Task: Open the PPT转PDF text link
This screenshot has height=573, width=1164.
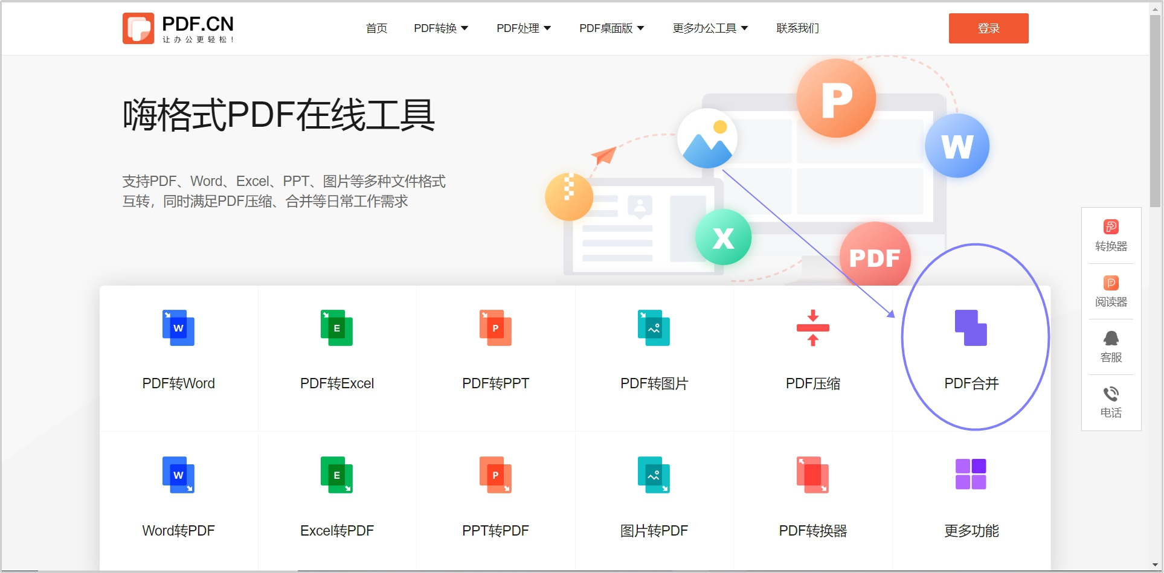Action: [495, 531]
